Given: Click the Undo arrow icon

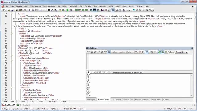Looking at the screenshot, I should pyautogui.click(x=41, y=10).
